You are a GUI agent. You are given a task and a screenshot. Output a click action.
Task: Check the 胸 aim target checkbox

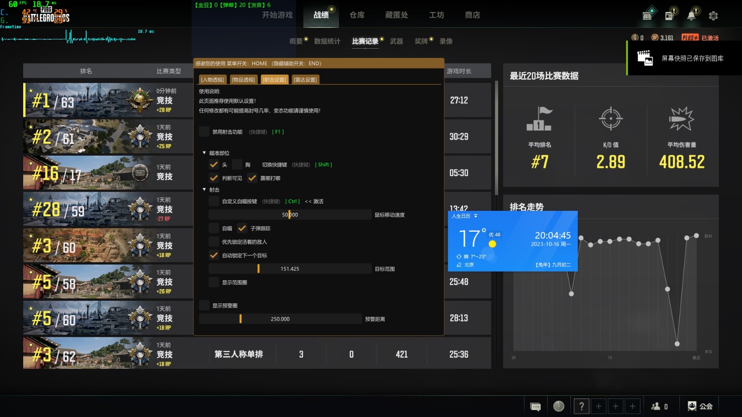coord(237,164)
